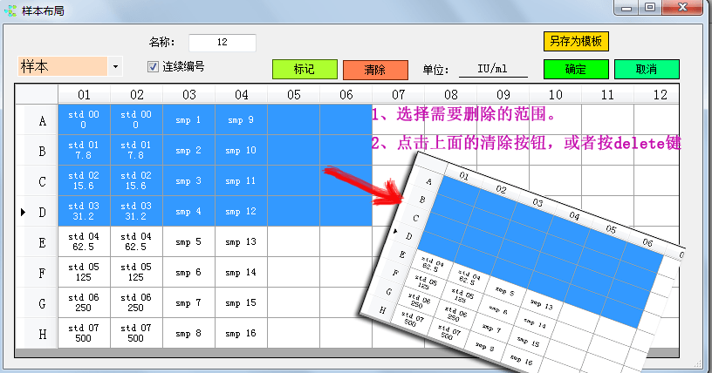Select the 样本 combo box field

[x=70, y=67]
